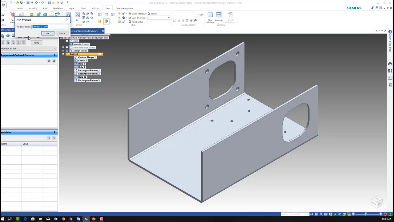Open File Explorer from the taskbar
The width and height of the screenshot is (394, 222).
(40, 219)
